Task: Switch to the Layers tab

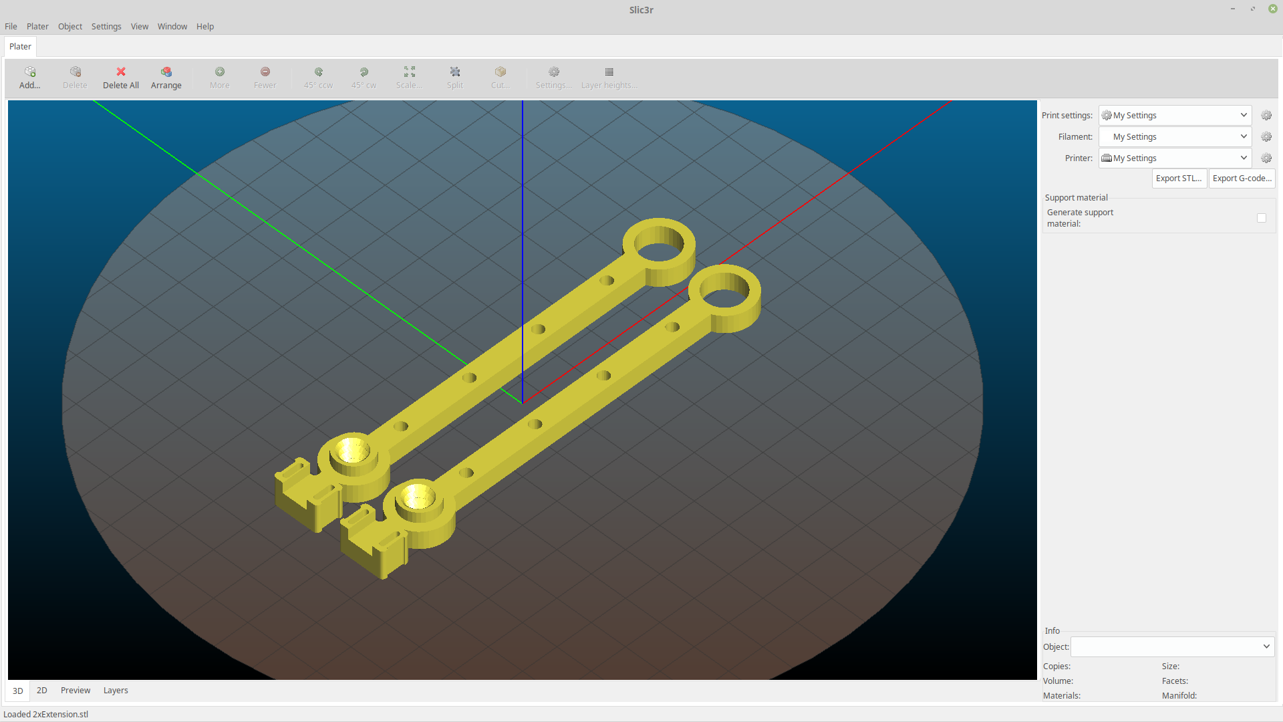Action: point(116,690)
